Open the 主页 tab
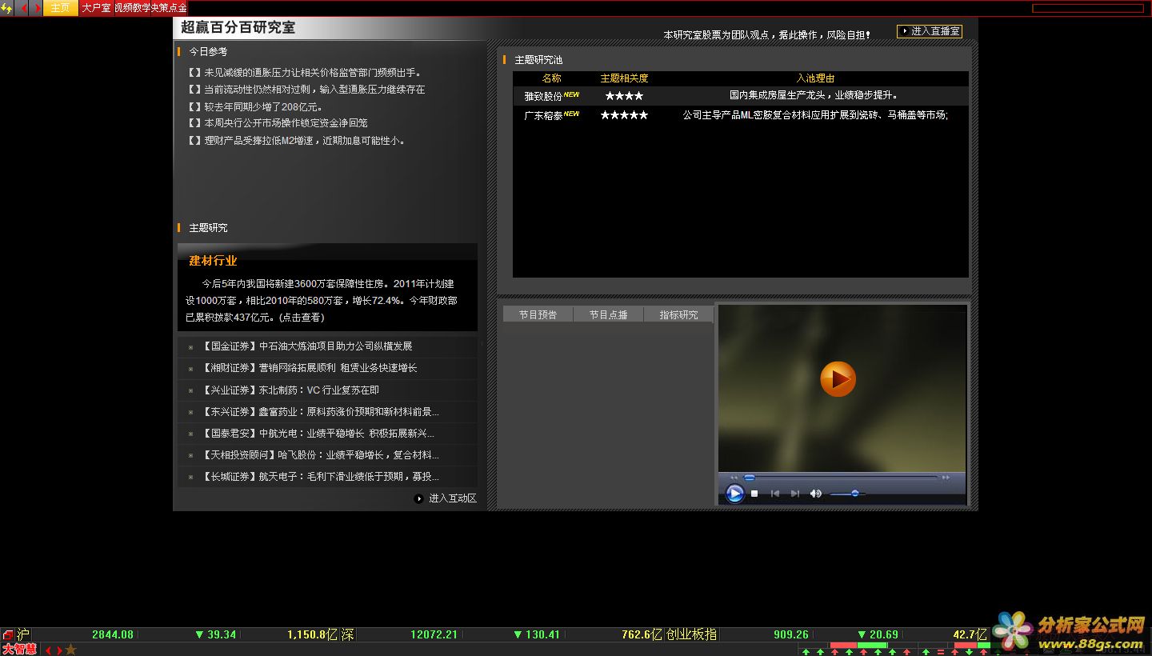1152x656 pixels. tap(60, 8)
